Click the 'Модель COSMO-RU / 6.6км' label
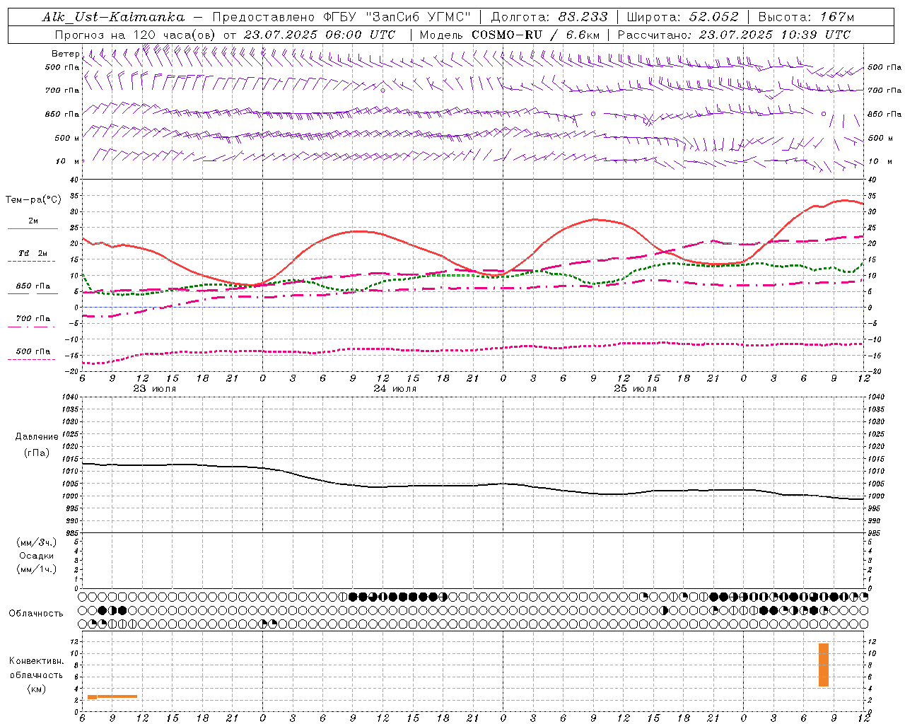905x724 pixels. (510, 35)
